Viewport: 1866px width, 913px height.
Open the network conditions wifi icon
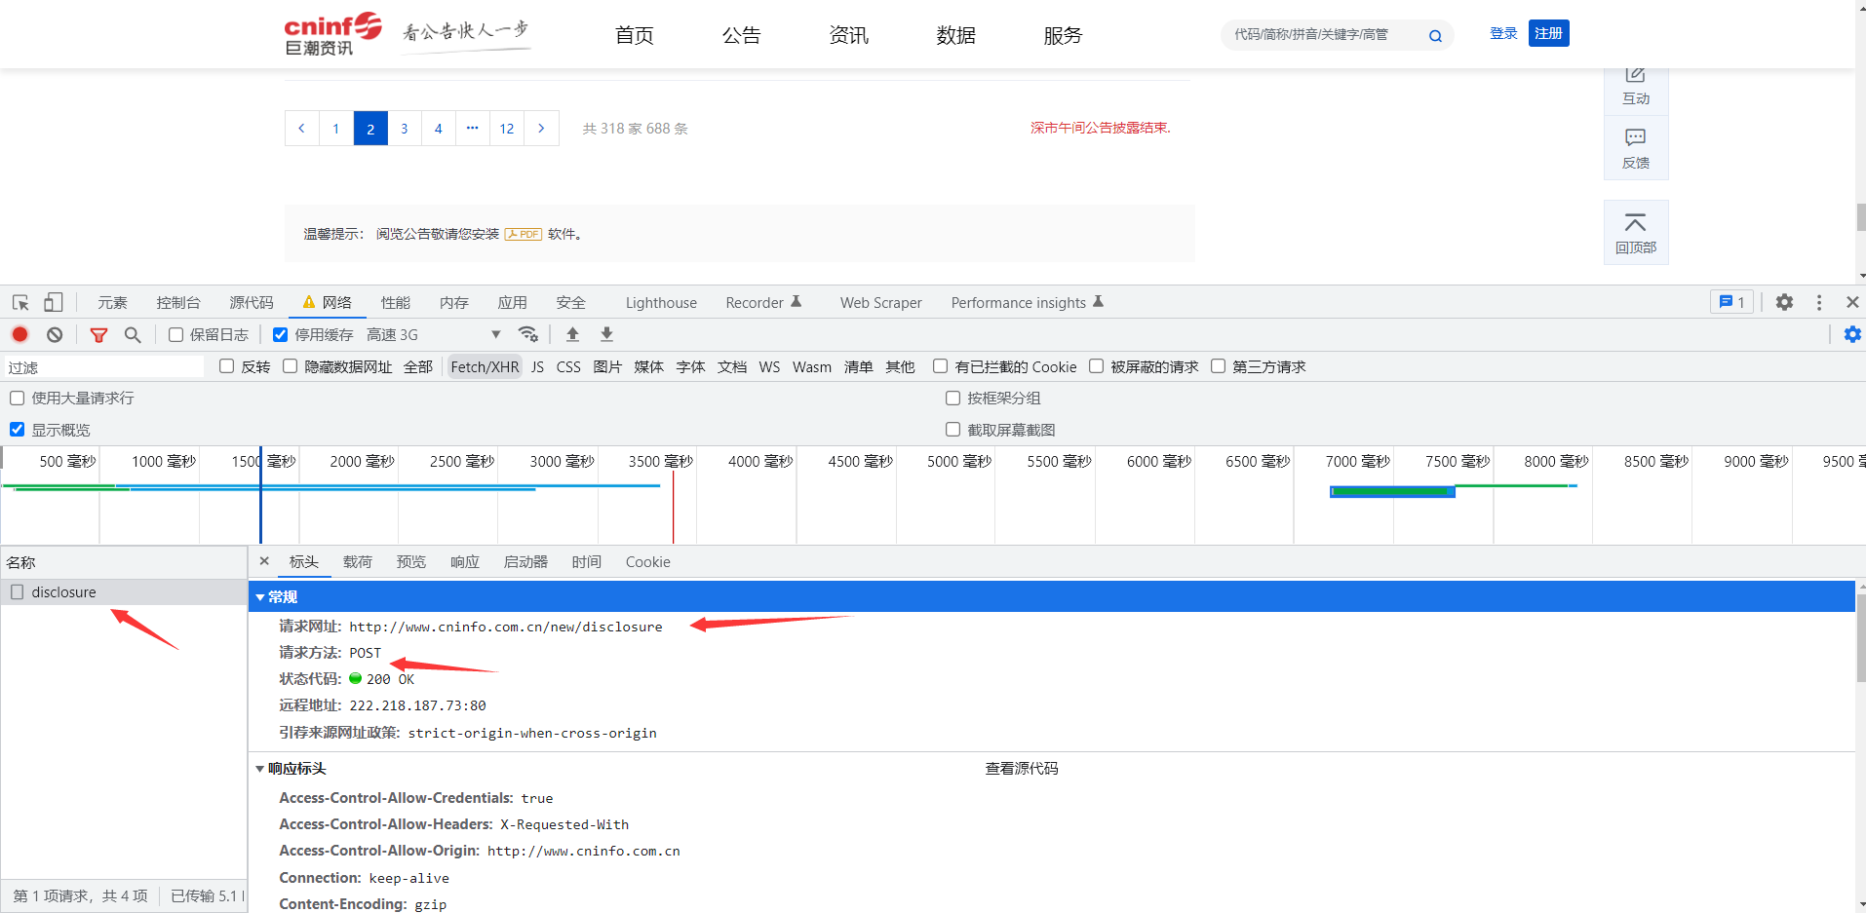coord(528,334)
